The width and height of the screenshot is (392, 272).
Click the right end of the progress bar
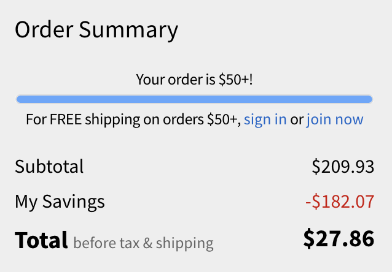369,99
